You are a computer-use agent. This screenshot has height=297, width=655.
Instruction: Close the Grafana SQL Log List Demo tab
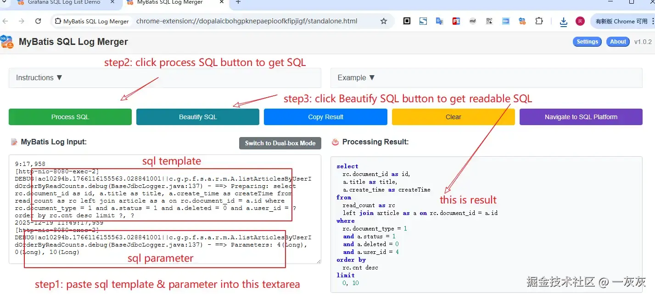point(113,2)
